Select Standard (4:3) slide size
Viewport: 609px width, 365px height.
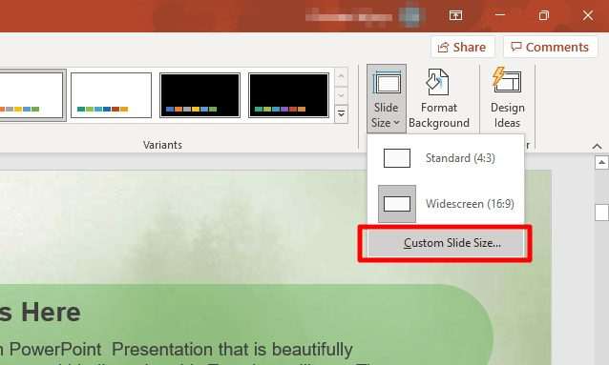pyautogui.click(x=446, y=158)
